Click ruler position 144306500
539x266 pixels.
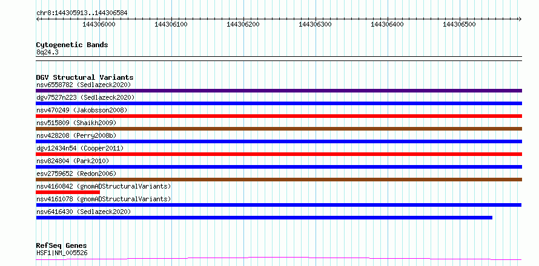coord(460,24)
